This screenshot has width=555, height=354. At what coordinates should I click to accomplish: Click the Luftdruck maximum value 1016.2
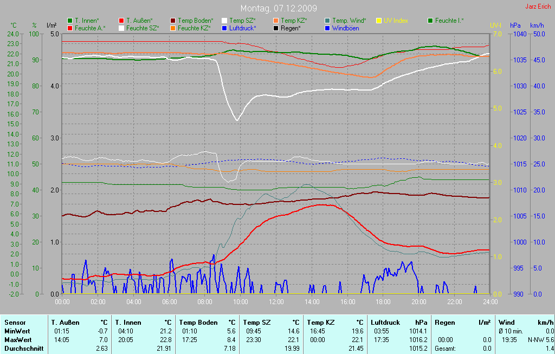pyautogui.click(x=418, y=340)
